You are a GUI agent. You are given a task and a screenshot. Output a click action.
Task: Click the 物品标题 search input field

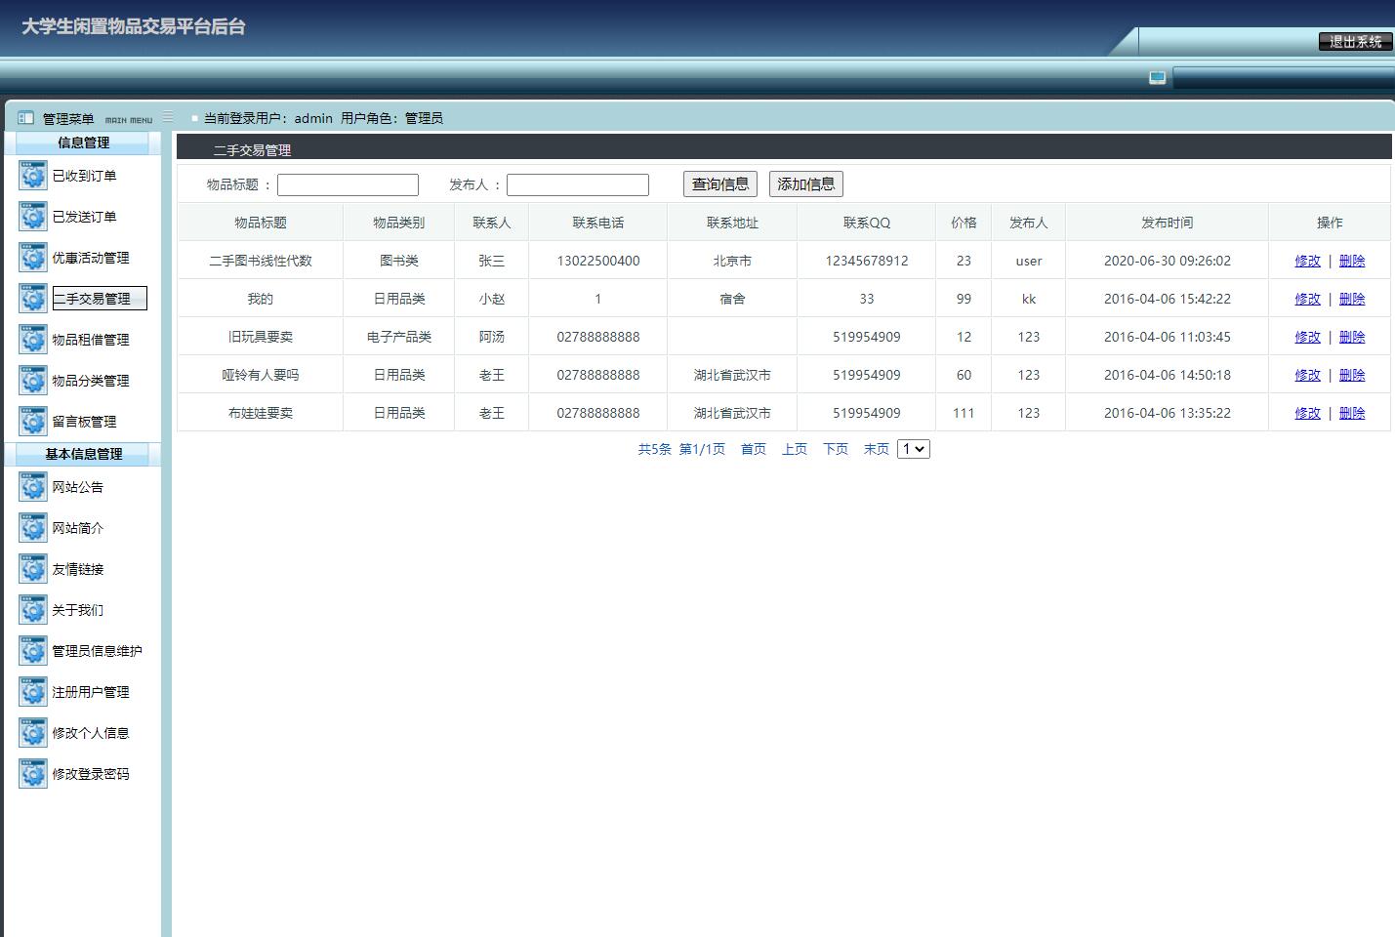(x=347, y=184)
